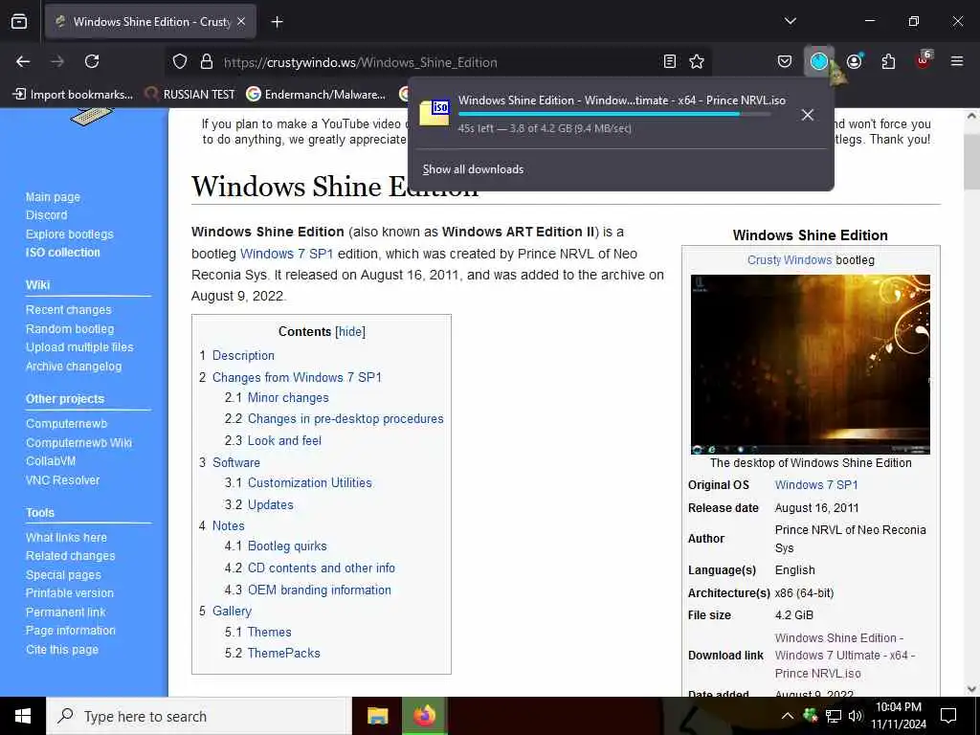Jump to Customization Utilities section

[x=309, y=483]
